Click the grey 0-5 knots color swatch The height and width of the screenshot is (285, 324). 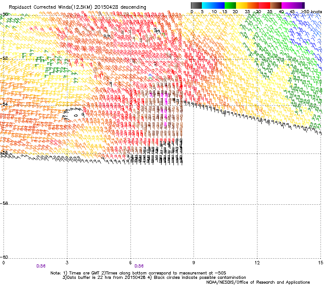click(x=196, y=5)
